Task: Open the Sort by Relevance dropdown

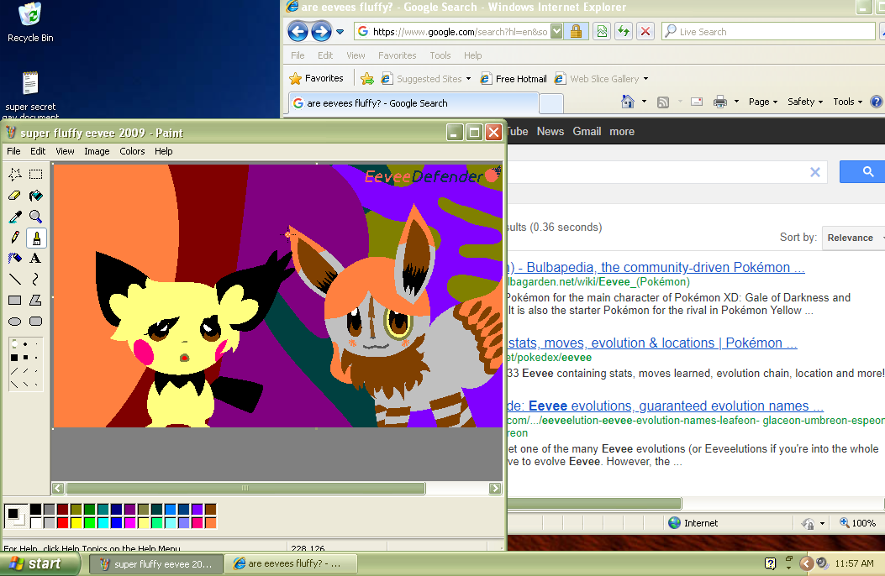Action: (x=852, y=238)
